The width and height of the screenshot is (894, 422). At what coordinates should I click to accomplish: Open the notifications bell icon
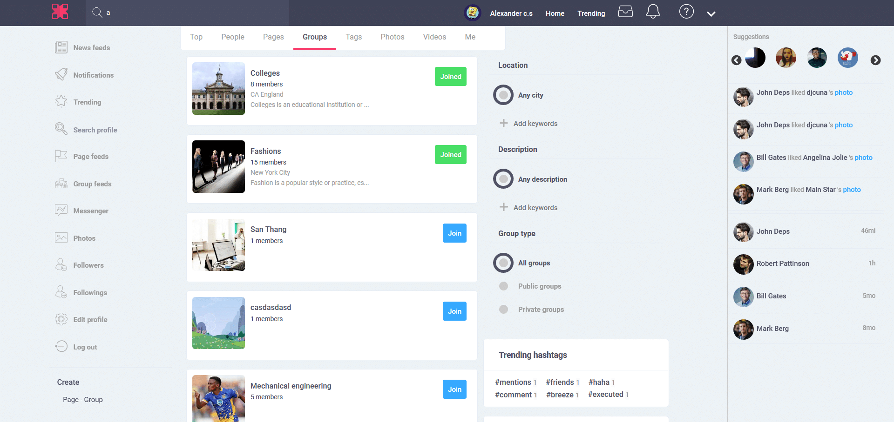(653, 12)
